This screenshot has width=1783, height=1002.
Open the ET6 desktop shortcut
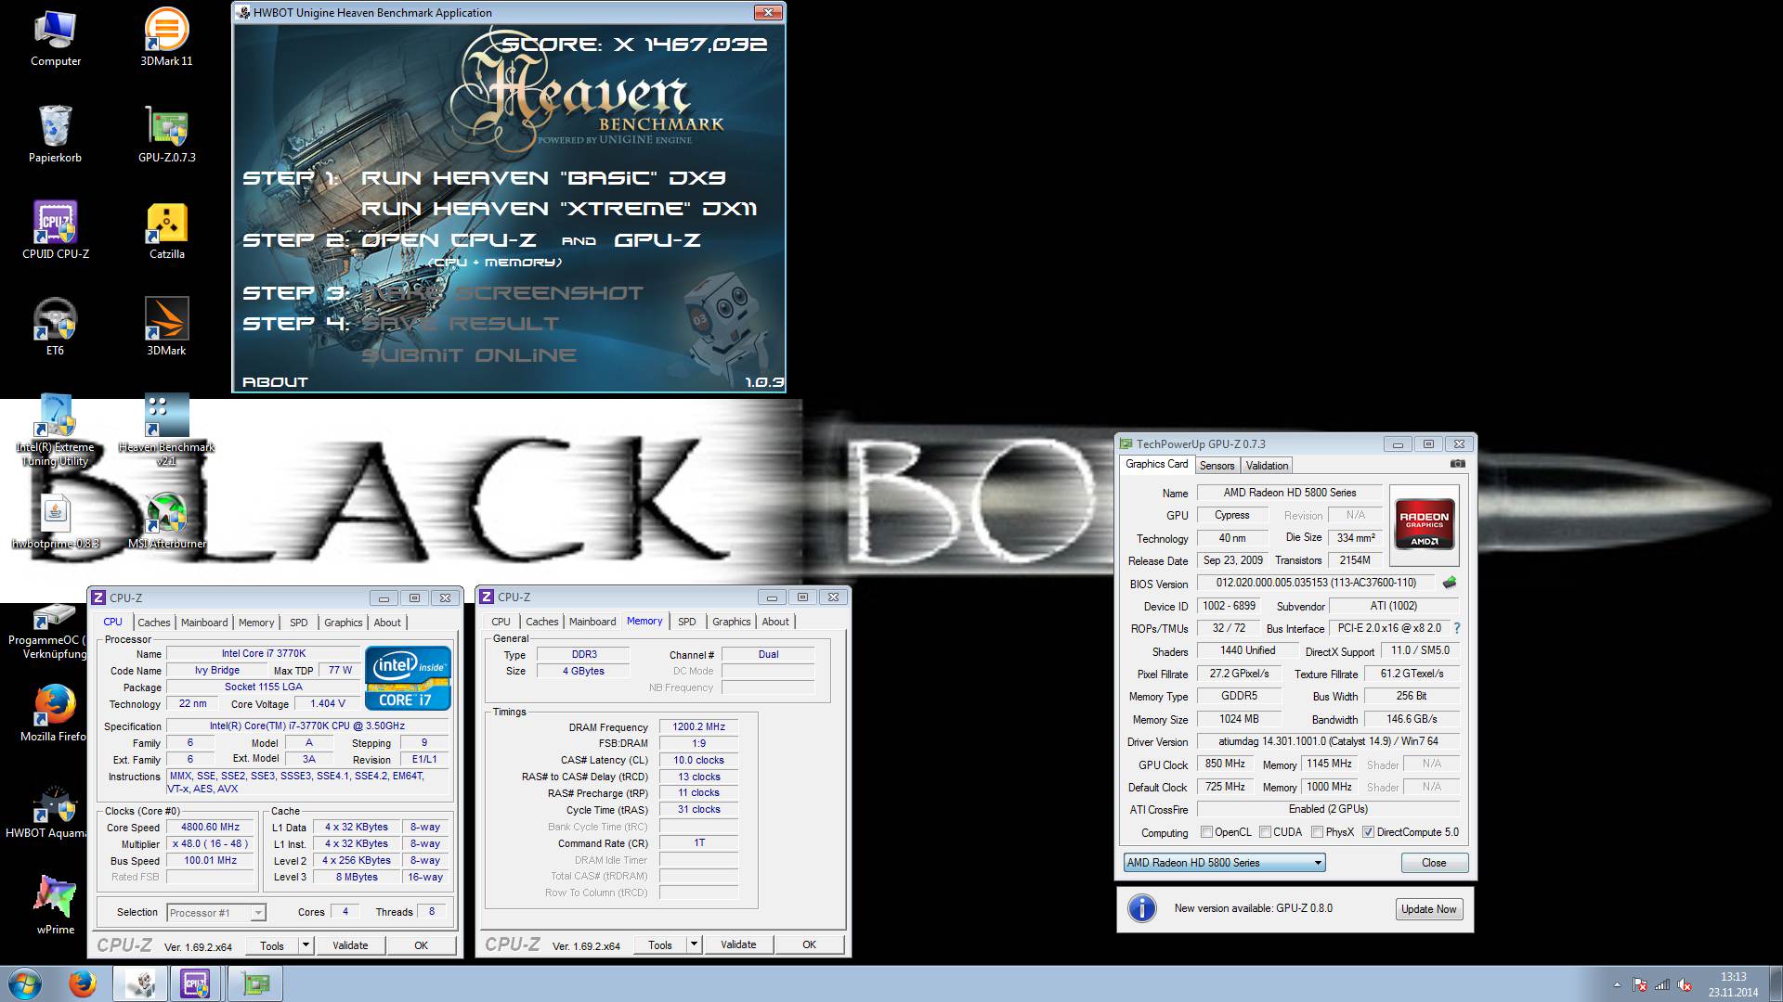55,327
